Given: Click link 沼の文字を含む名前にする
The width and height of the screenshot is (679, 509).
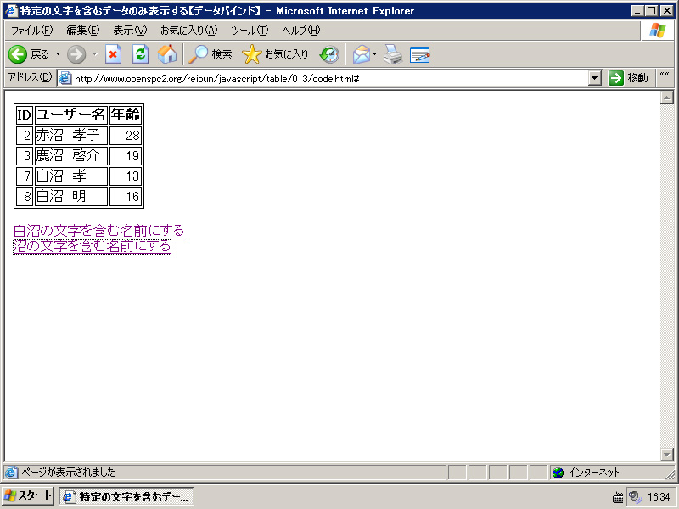Looking at the screenshot, I should (x=93, y=246).
